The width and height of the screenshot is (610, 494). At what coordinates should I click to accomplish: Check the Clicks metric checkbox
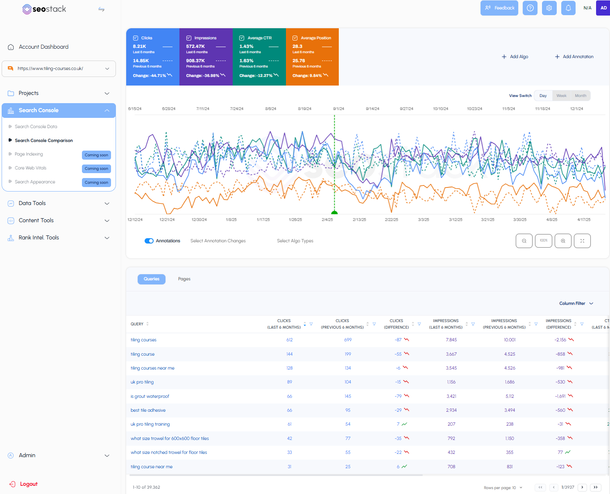click(135, 38)
